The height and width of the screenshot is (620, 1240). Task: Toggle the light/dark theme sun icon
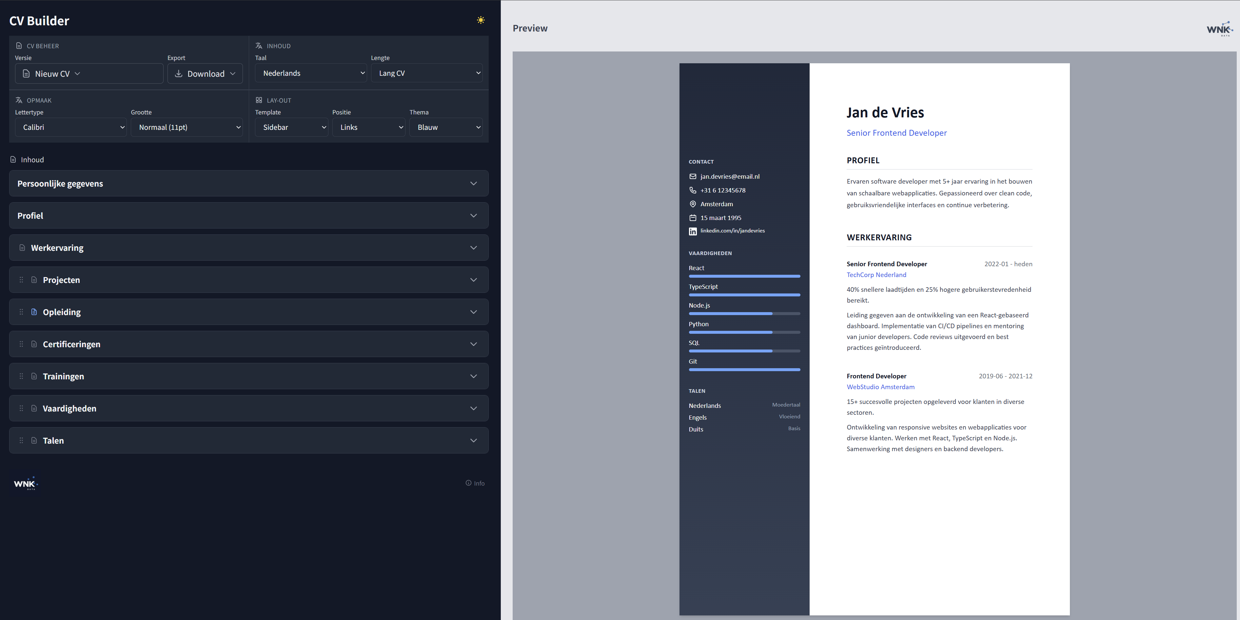click(481, 20)
